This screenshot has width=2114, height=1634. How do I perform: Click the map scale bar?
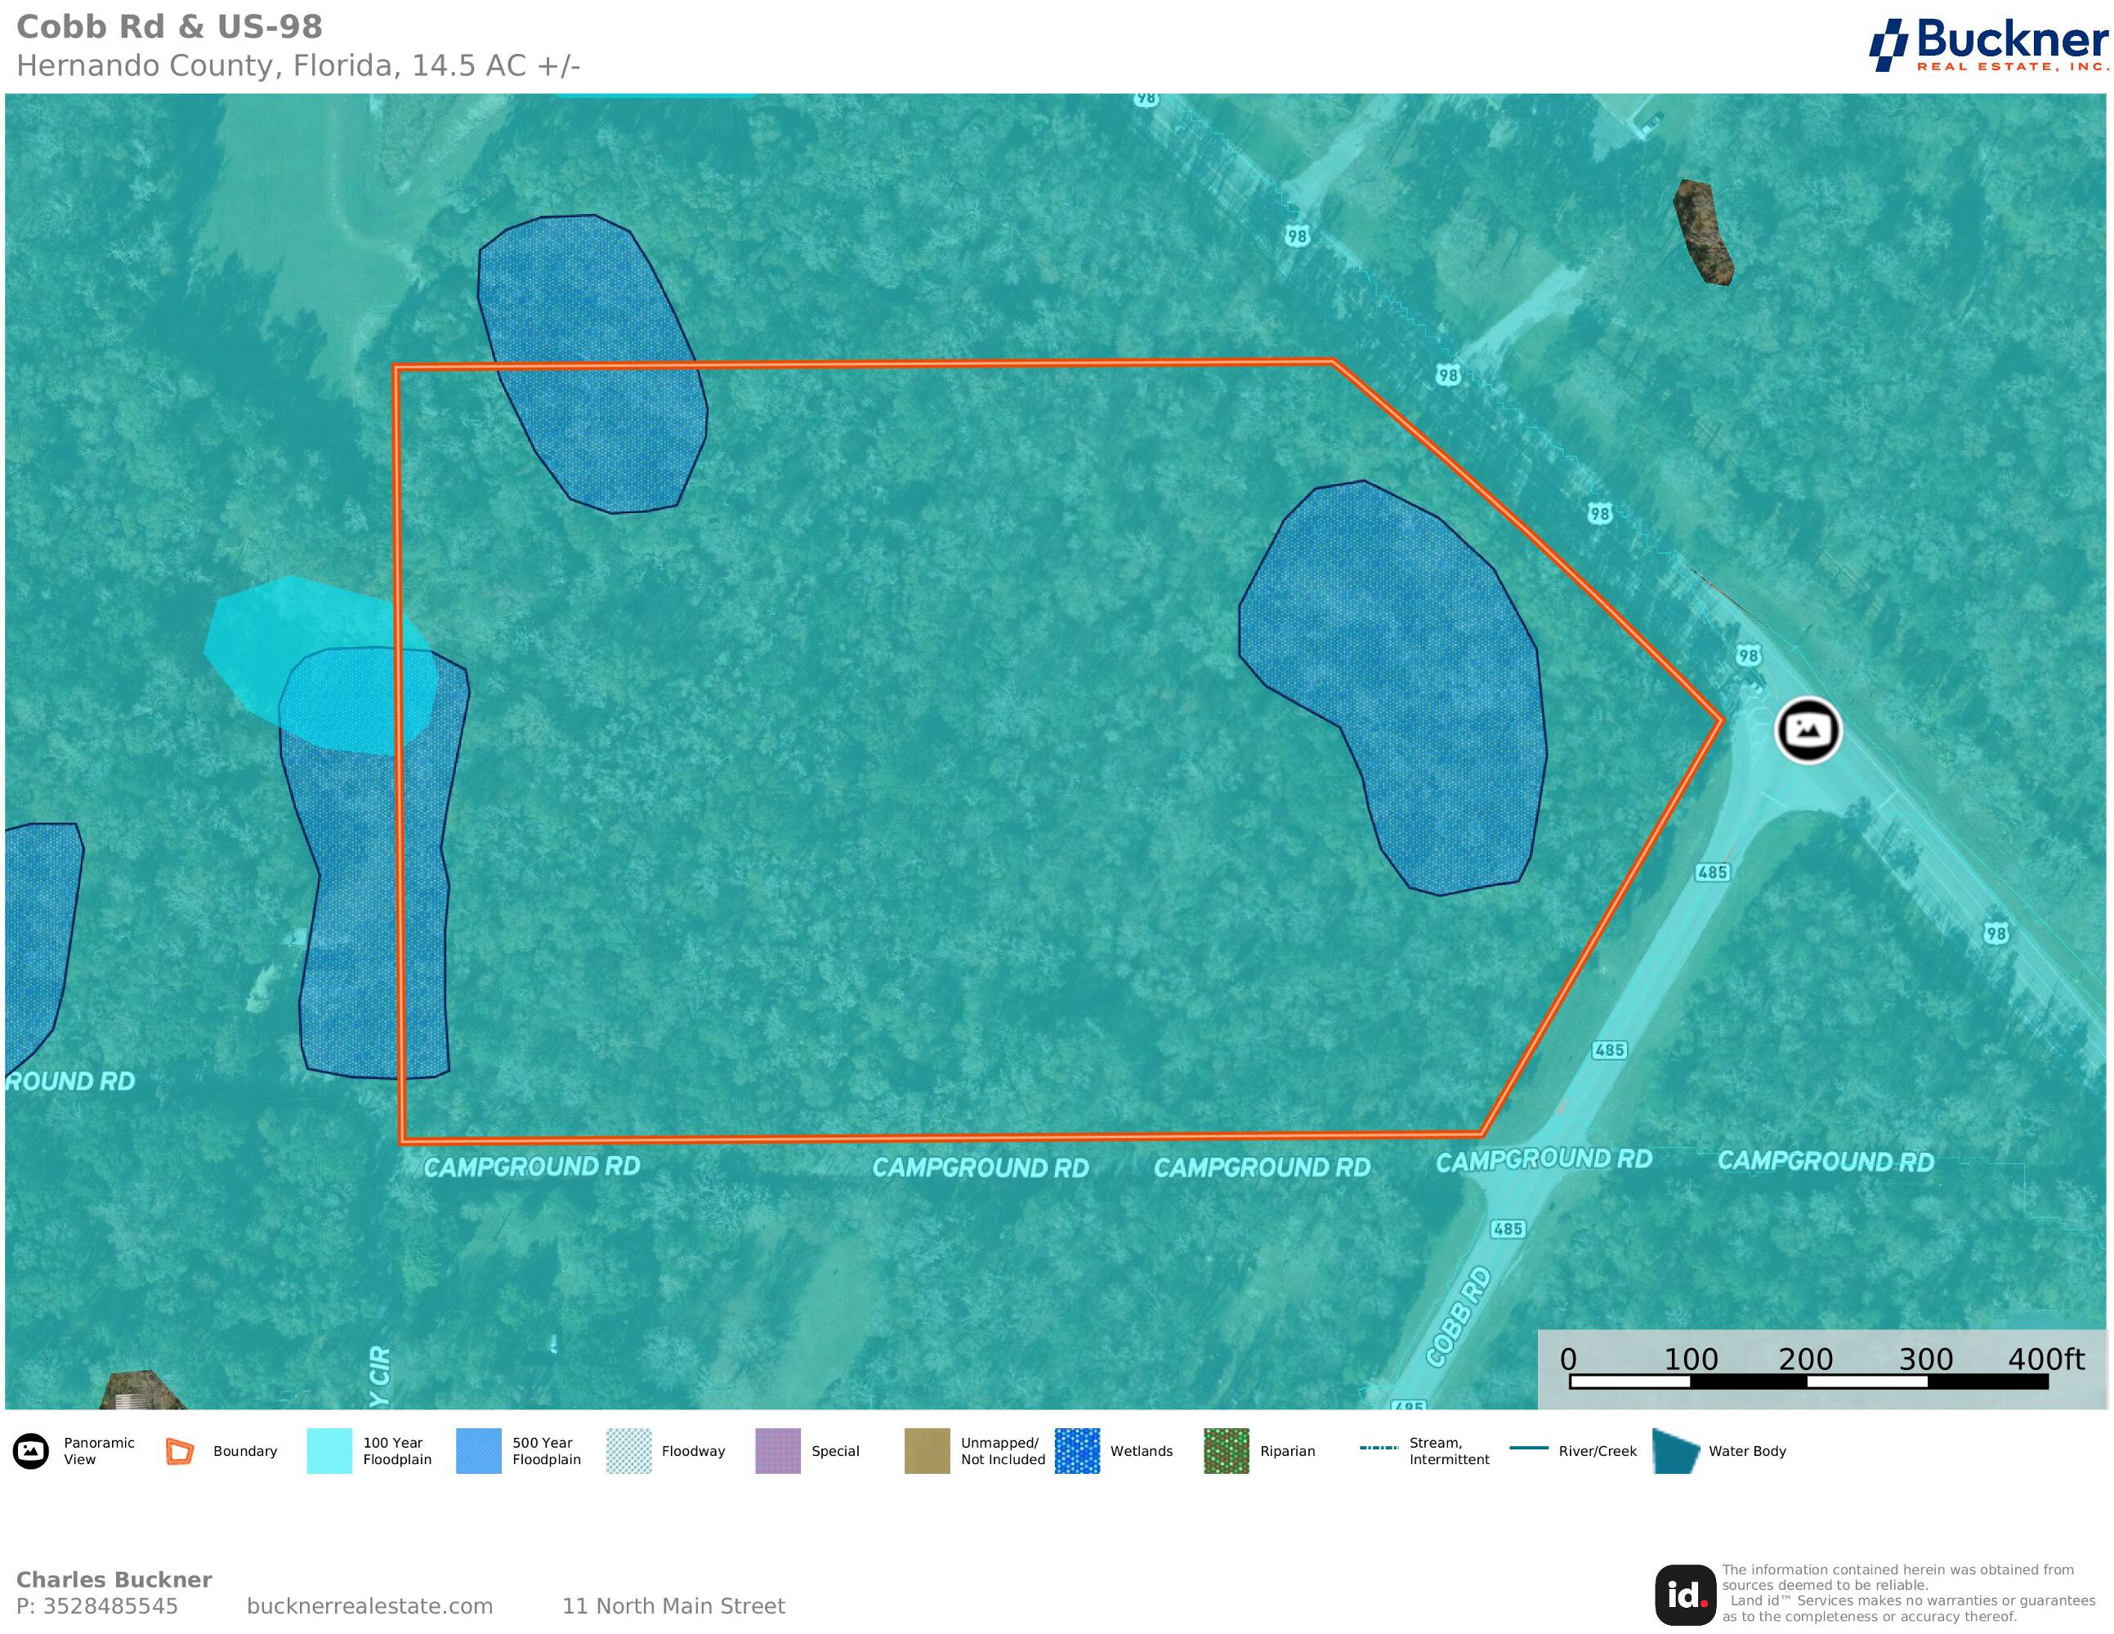1808,1382
